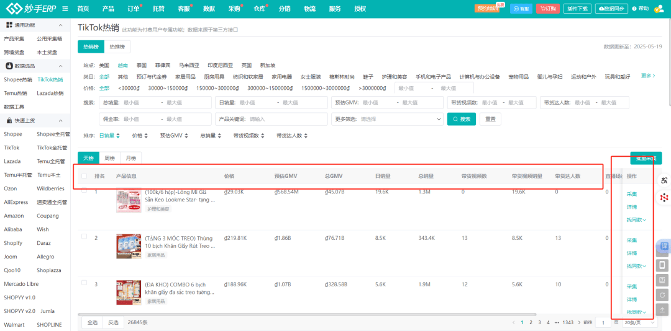Open the 物流 top menu

(310, 9)
